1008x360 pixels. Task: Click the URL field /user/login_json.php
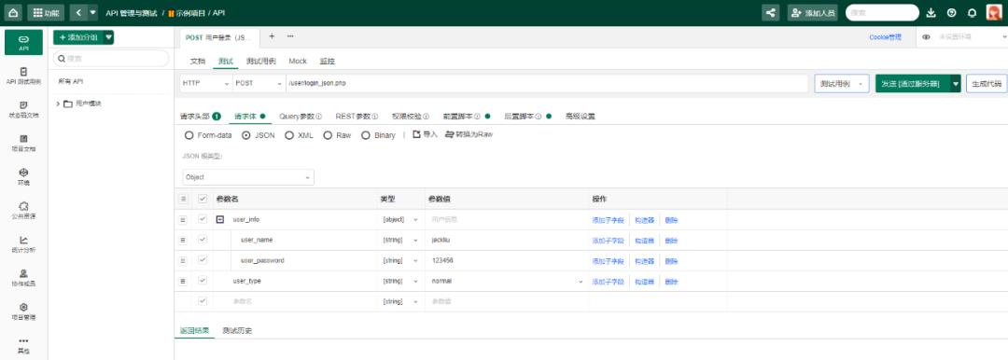(546, 84)
